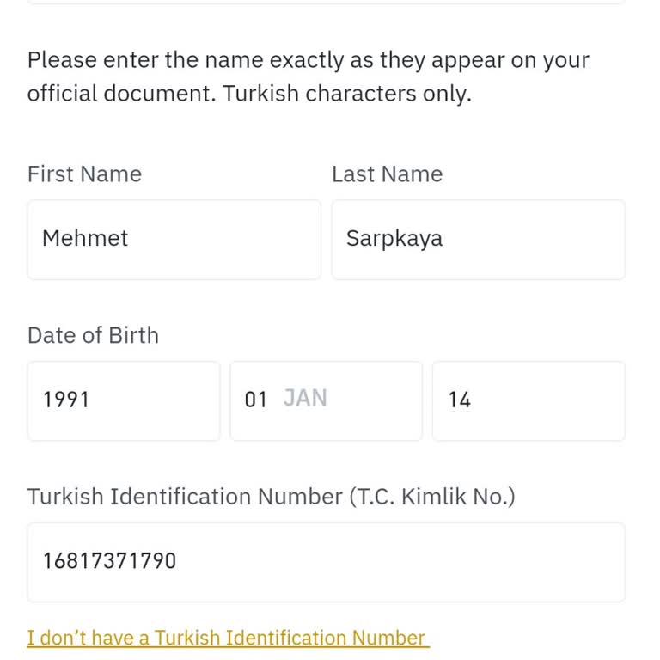Image resolution: width=660 pixels, height=660 pixels.
Task: Open the 'I don't have a Turkish Identification Number' link
Action: click(x=228, y=638)
